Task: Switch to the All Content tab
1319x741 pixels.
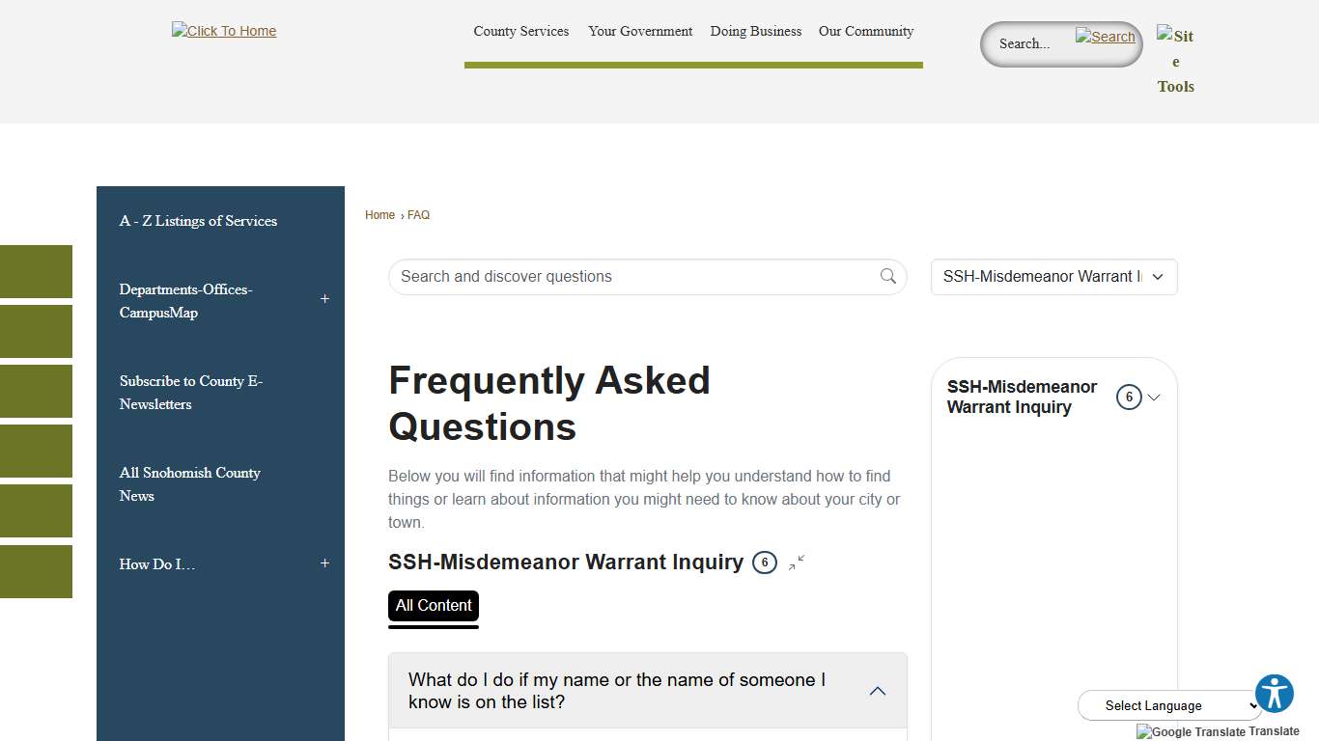Action: [x=433, y=606]
